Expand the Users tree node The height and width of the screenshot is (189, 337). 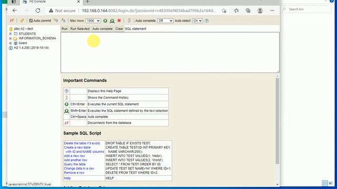click(11, 43)
